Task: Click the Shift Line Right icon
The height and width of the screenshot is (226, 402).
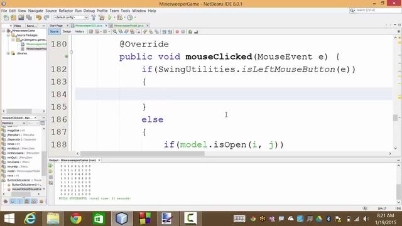Action: tap(170, 32)
